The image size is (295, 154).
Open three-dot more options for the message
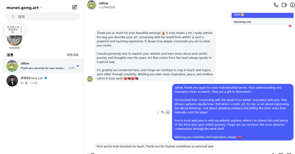(x=158, y=112)
